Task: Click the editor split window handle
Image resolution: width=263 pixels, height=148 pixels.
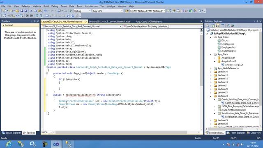Action: click(x=201, y=30)
